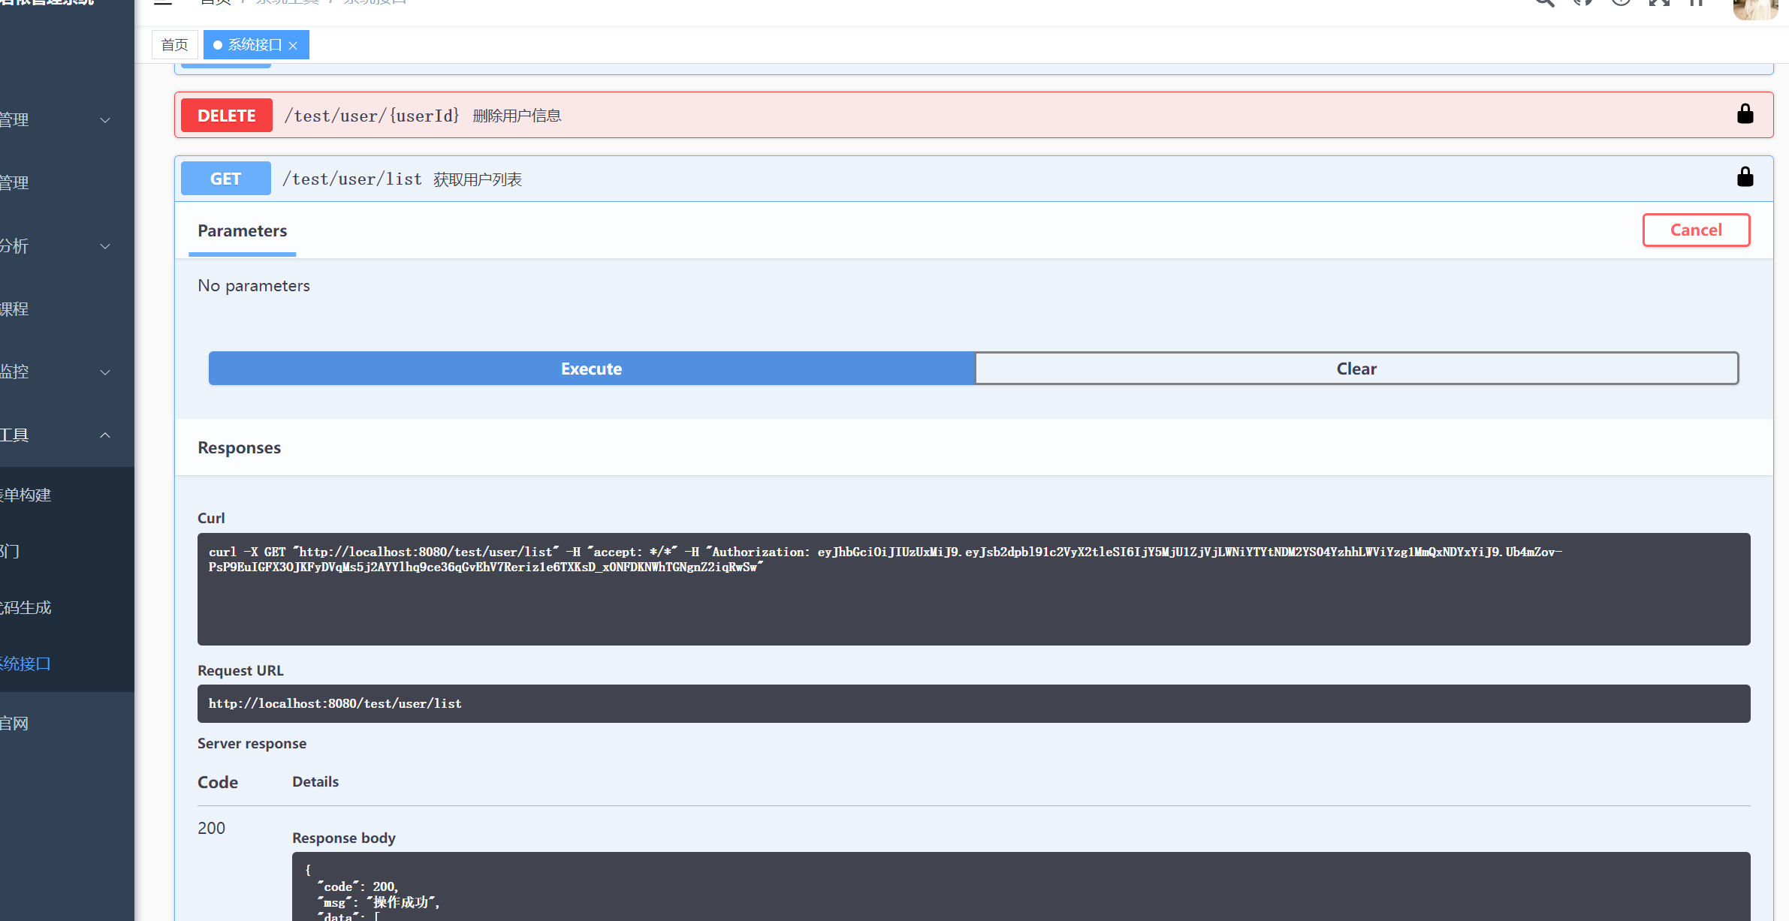The image size is (1789, 921).
Task: Click the 系统接口 sidebar menu icon
Action: coord(26,663)
